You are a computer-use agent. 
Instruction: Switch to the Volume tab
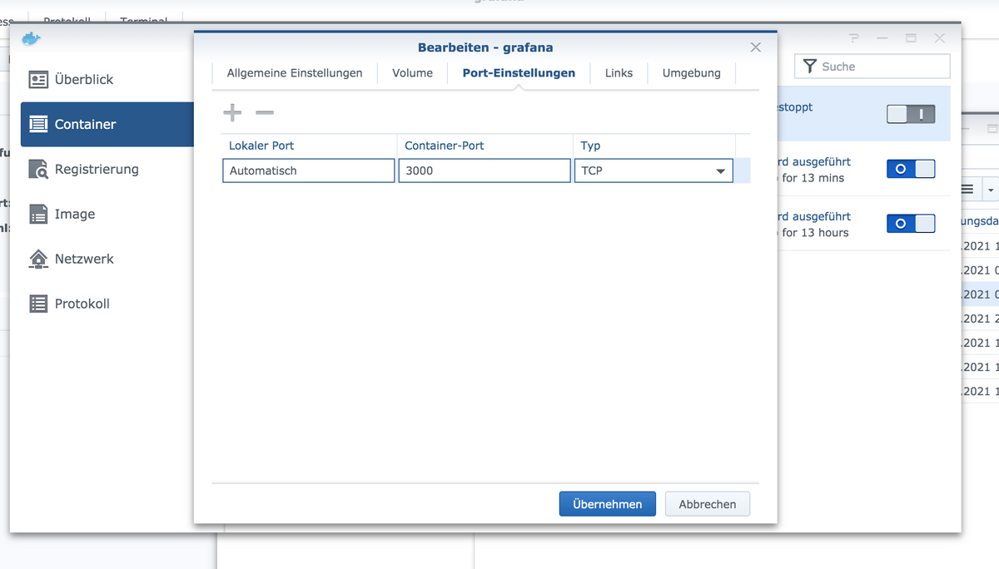[413, 73]
